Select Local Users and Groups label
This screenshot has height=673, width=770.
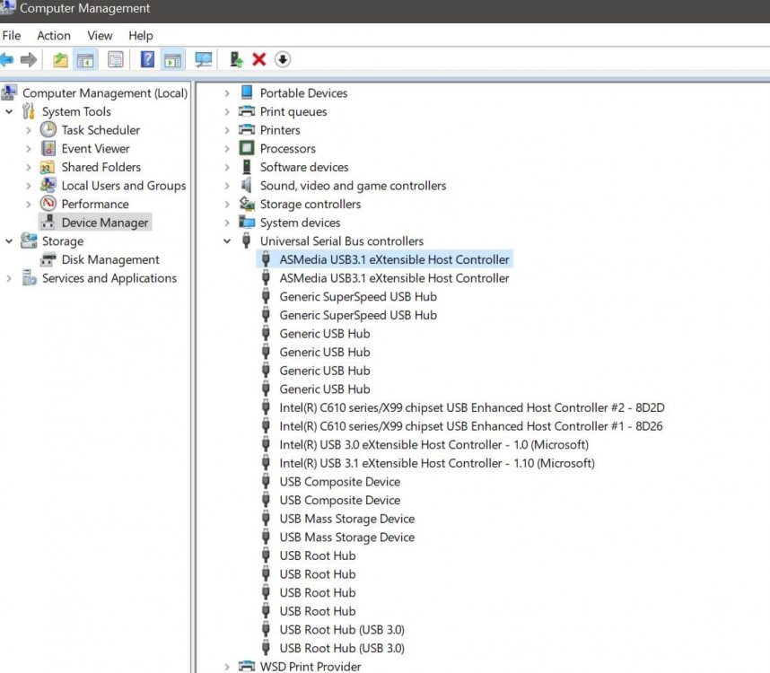[123, 186]
